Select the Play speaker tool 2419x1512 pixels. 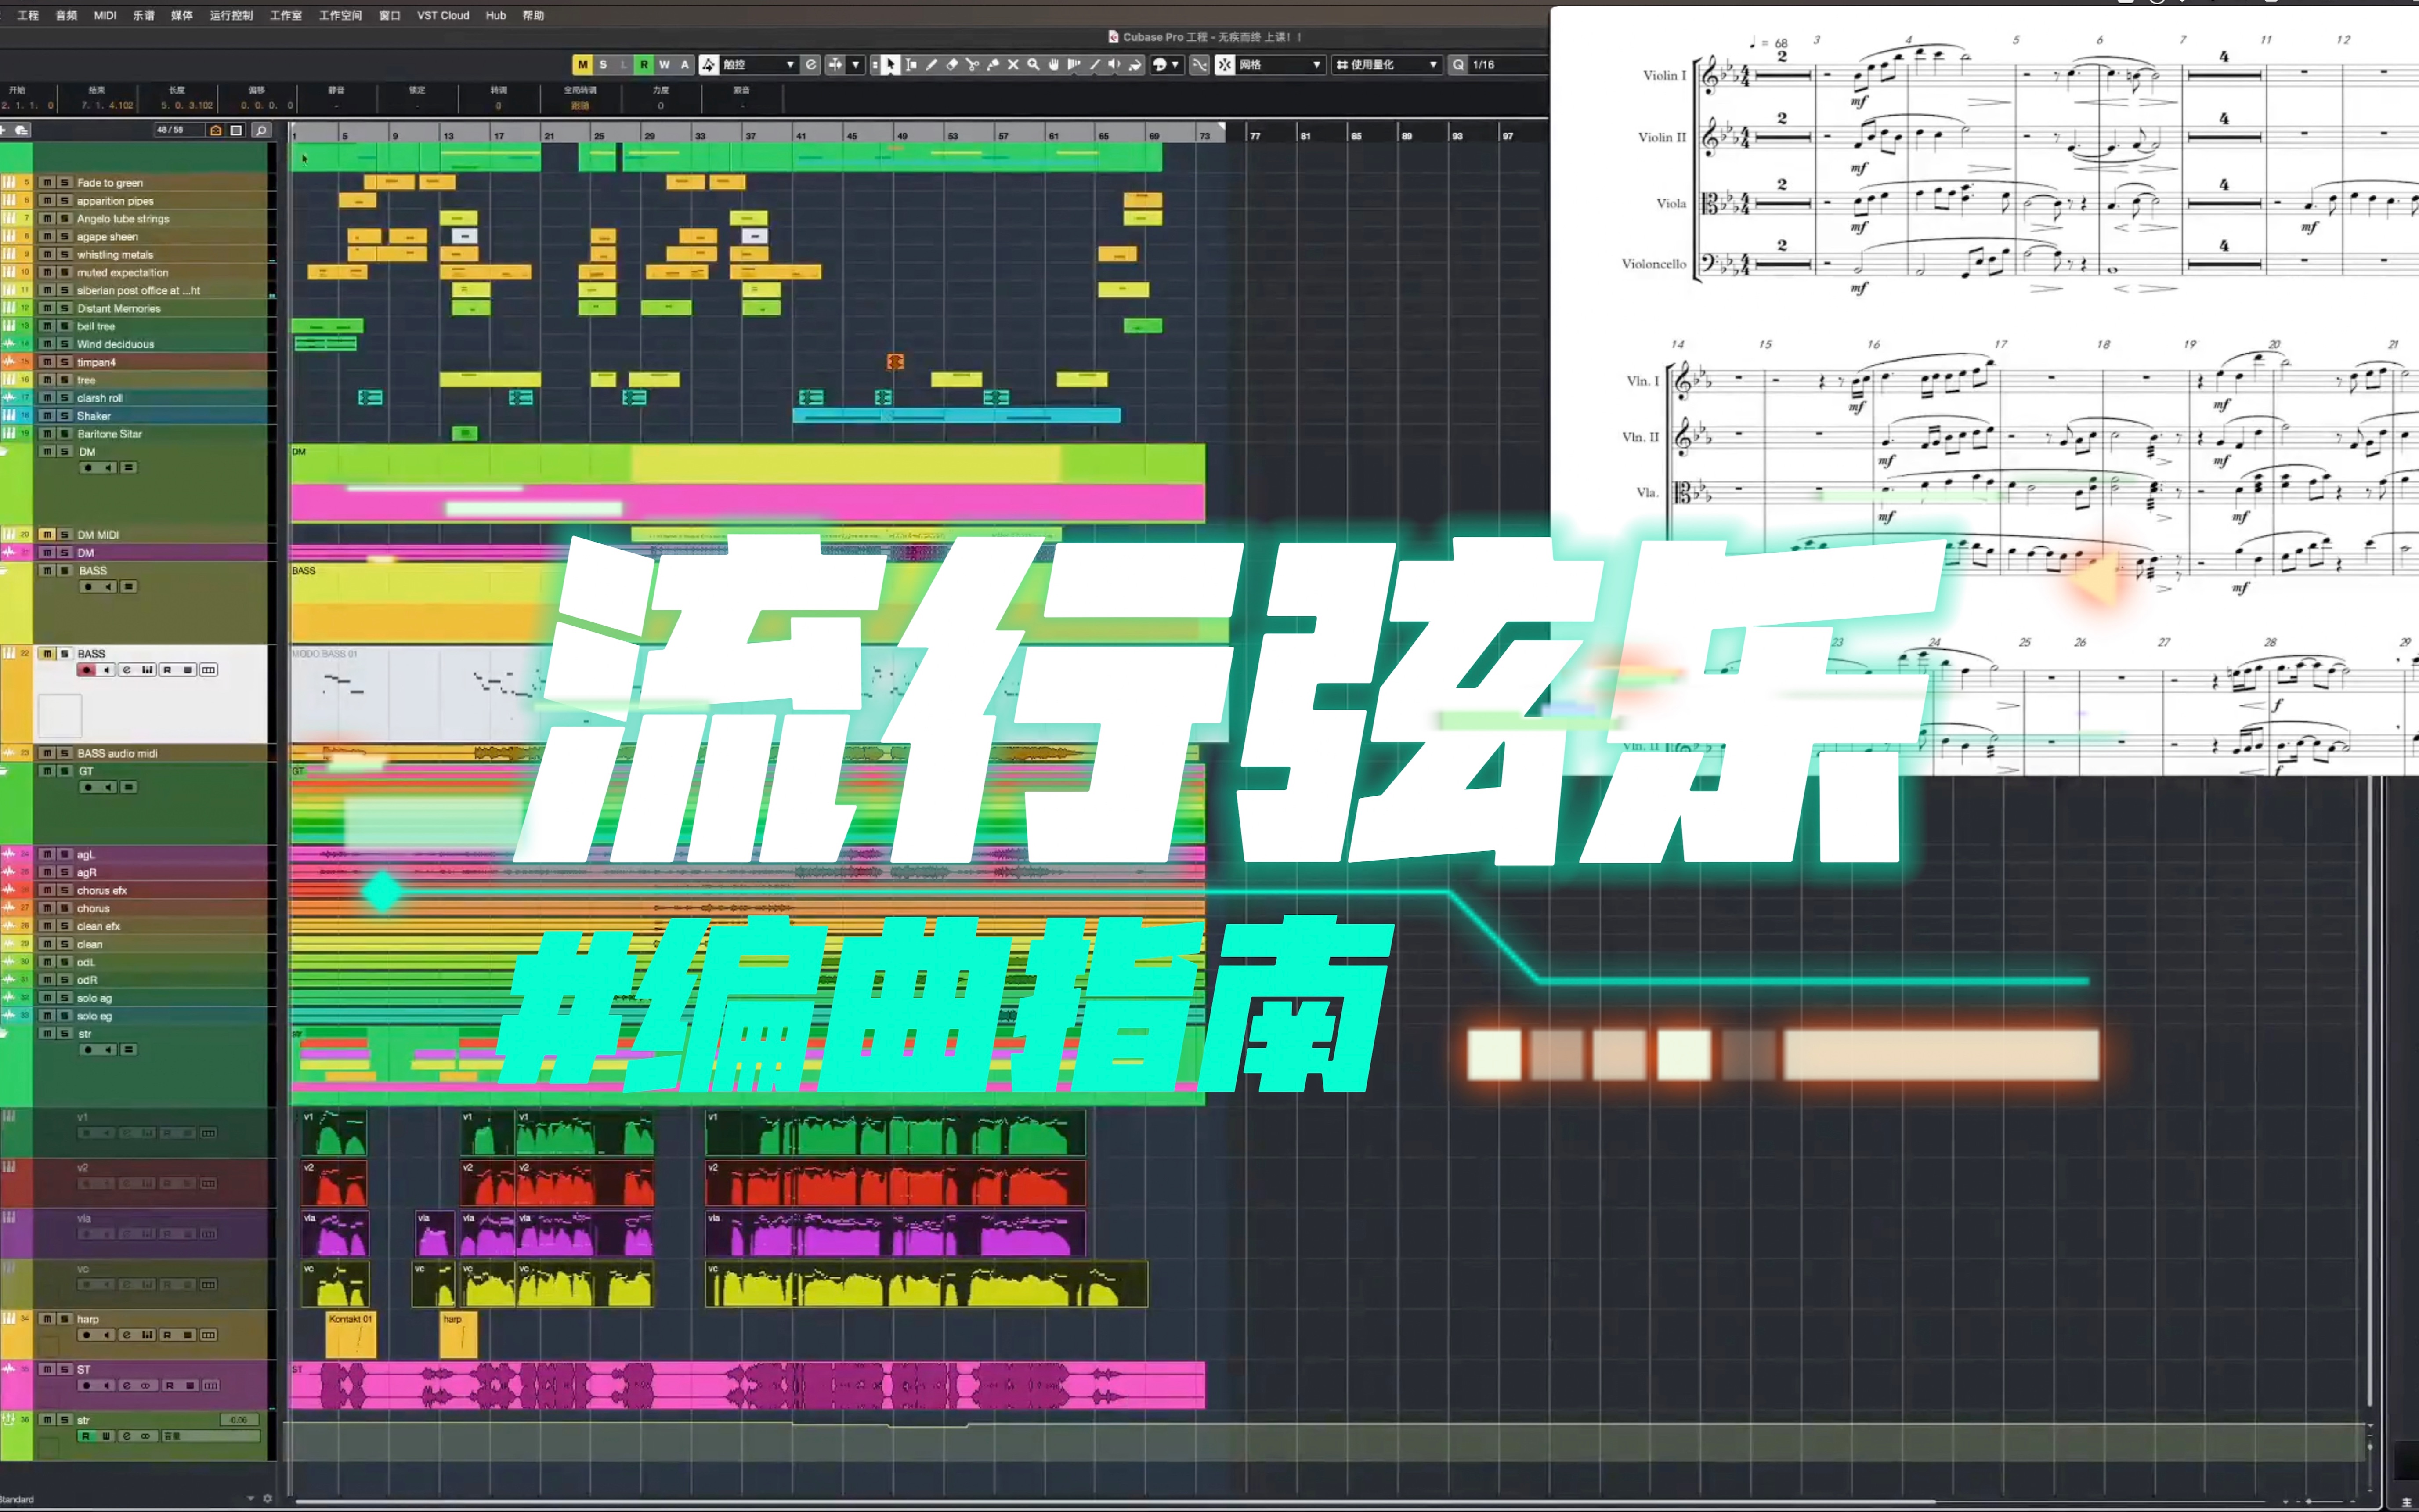pos(1114,65)
